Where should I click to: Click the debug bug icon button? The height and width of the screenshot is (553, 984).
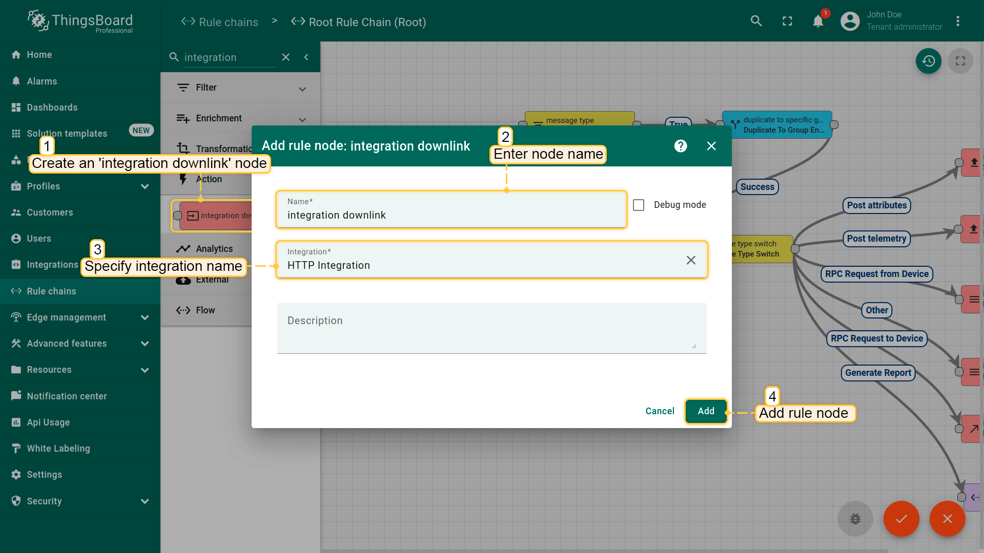point(855,518)
